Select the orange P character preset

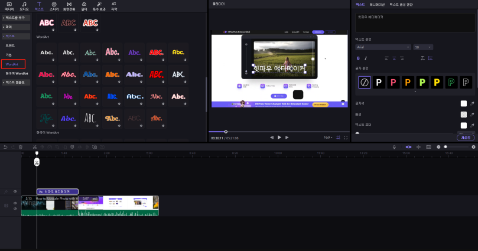coord(408,82)
